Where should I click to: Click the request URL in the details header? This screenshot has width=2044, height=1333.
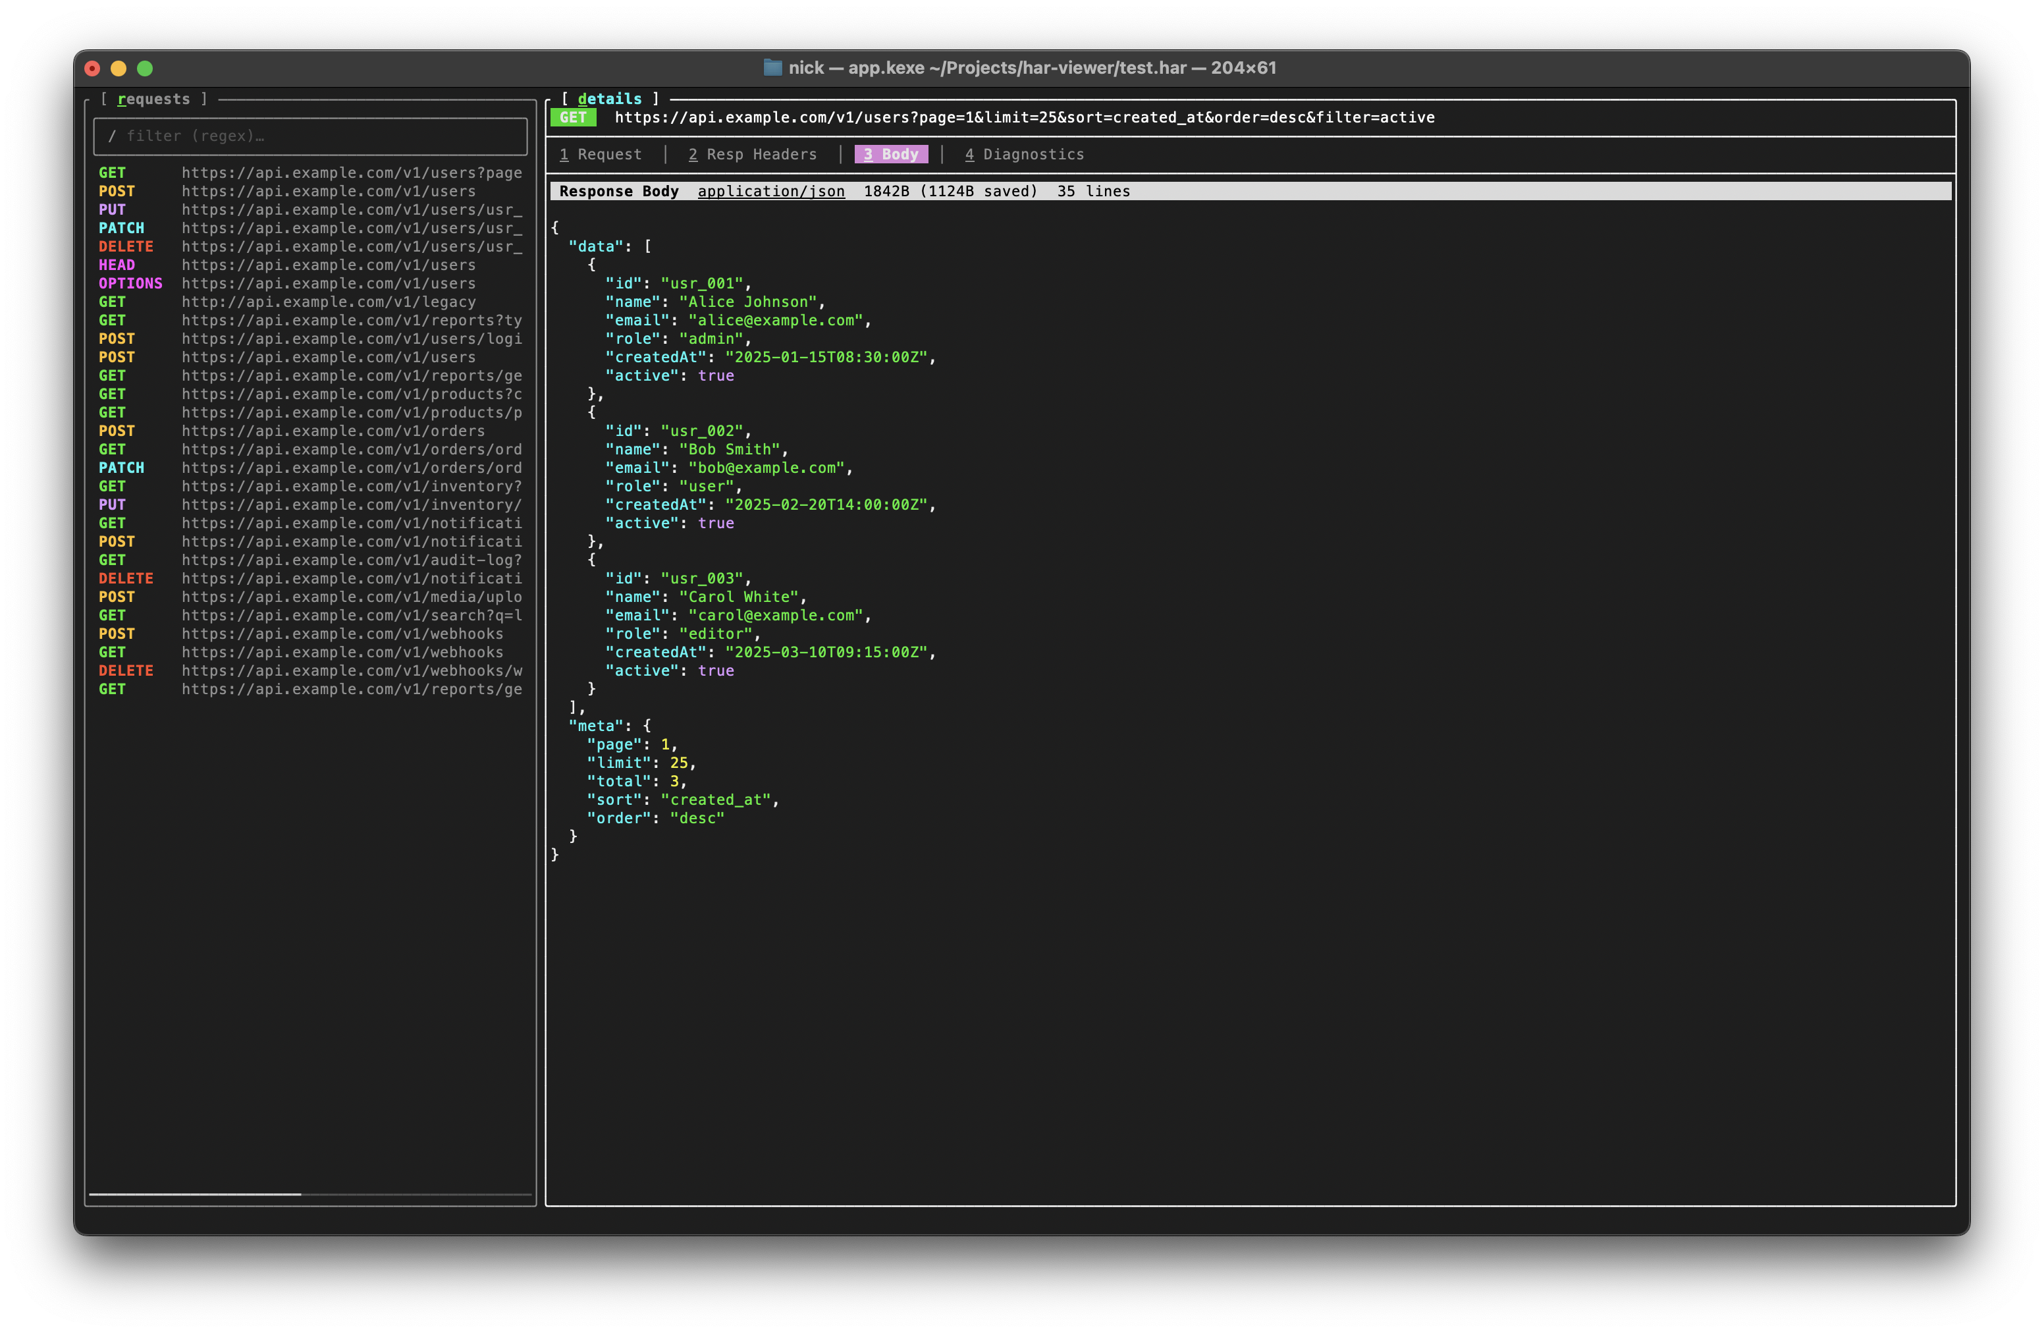pos(1025,118)
